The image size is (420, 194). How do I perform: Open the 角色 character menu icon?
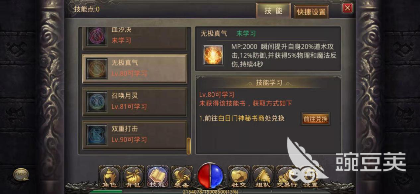coord(109,177)
